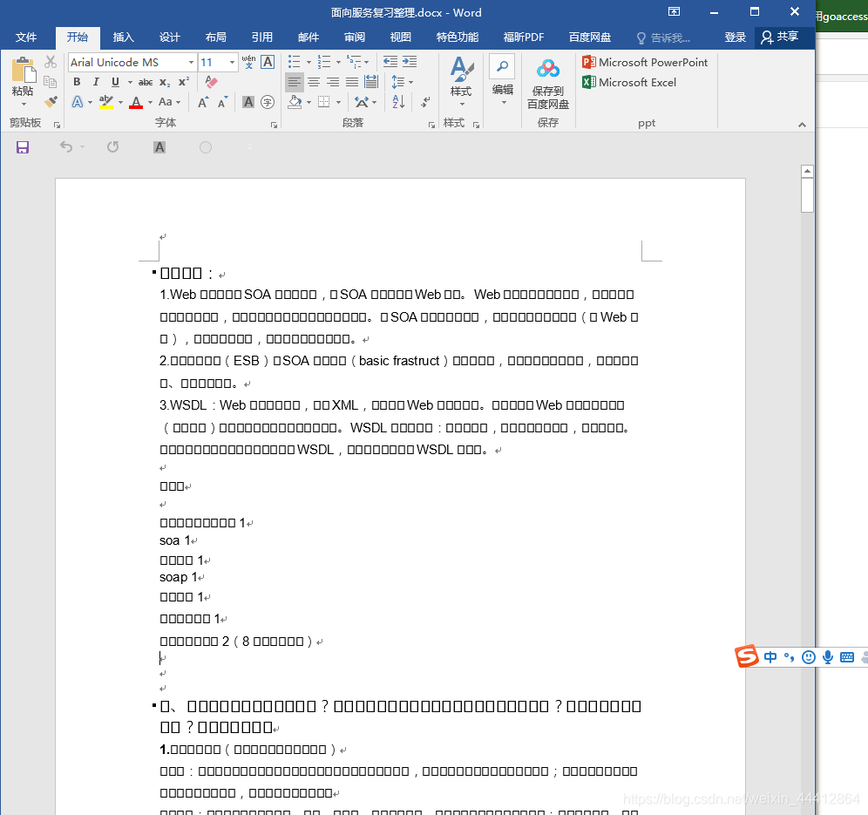Decrease font size with shrink icon

222,102
